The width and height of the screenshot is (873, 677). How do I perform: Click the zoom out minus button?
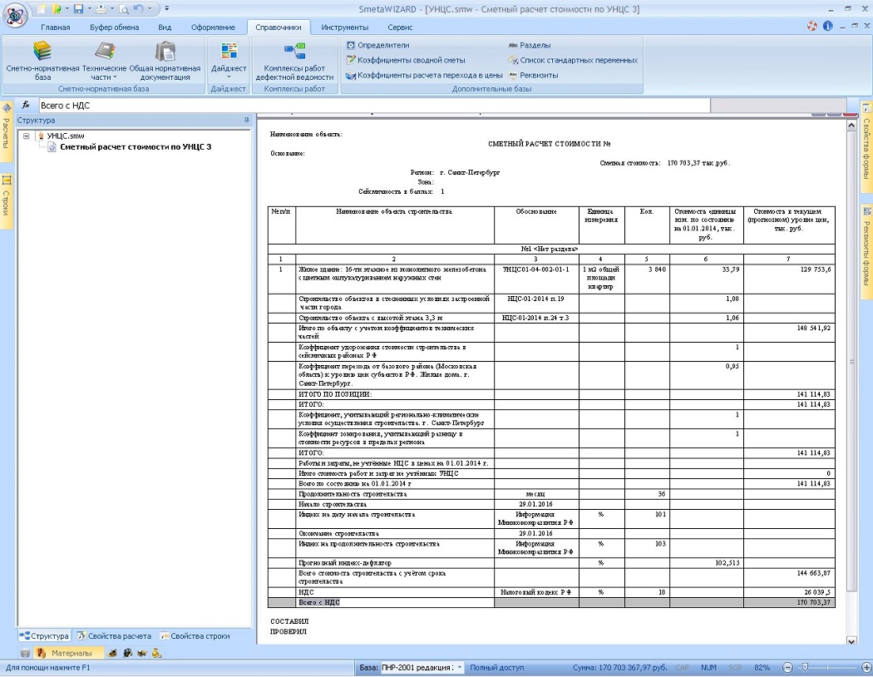(x=788, y=668)
